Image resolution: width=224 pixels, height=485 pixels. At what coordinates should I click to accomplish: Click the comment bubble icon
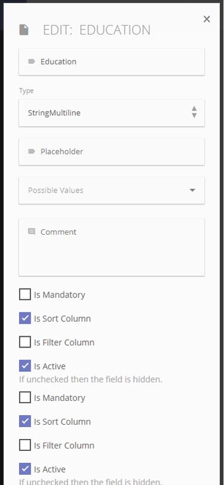[x=32, y=231]
